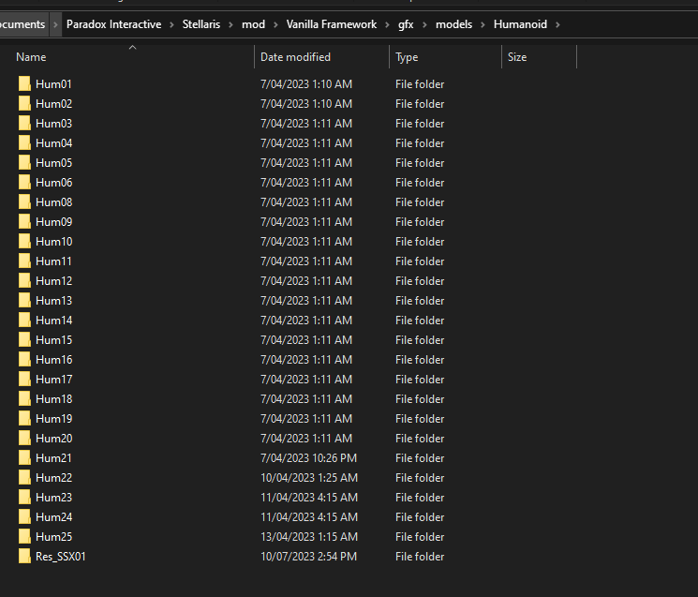Screen dimensions: 698x597
Task: Select the Hum15 folder icon
Action: click(x=24, y=339)
